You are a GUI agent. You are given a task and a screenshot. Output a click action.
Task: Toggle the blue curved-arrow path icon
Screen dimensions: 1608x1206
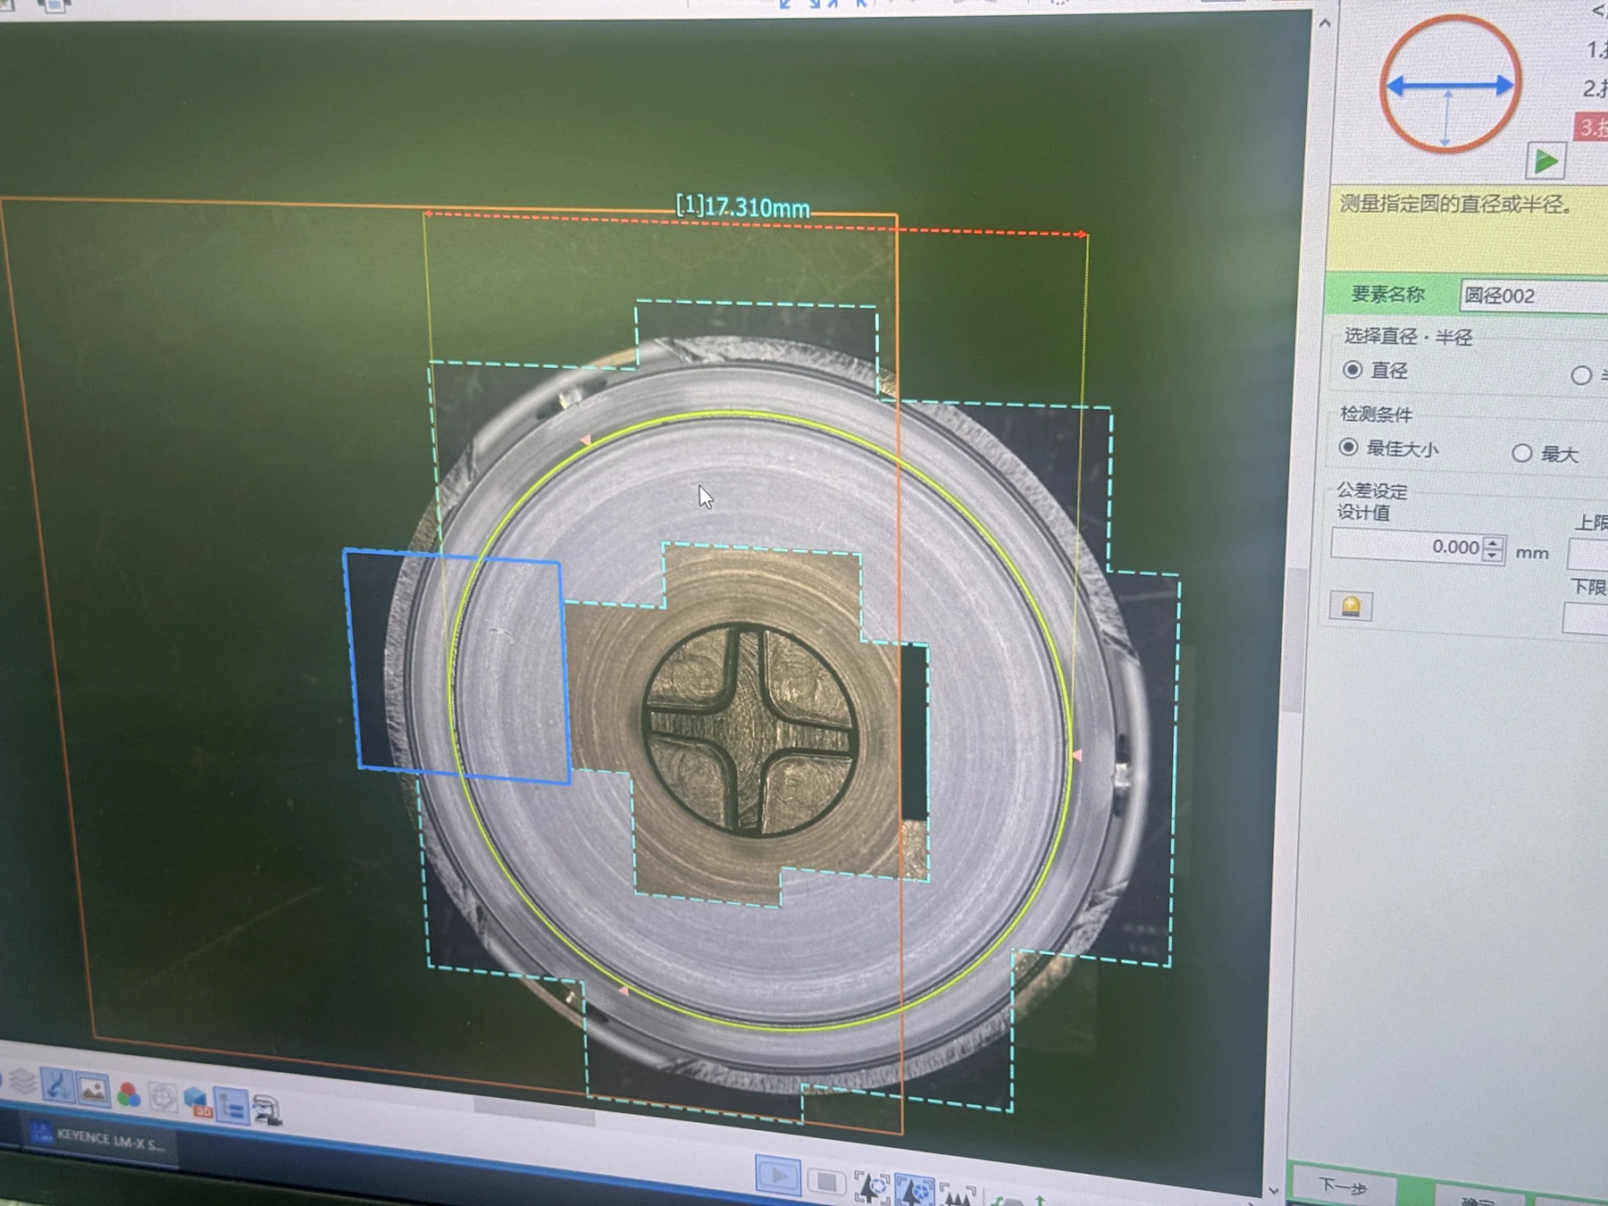[x=57, y=1086]
